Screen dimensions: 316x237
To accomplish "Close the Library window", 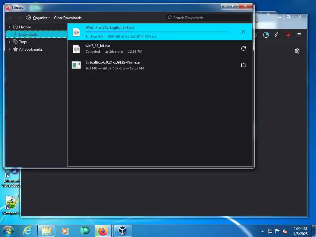I will coord(245,6).
